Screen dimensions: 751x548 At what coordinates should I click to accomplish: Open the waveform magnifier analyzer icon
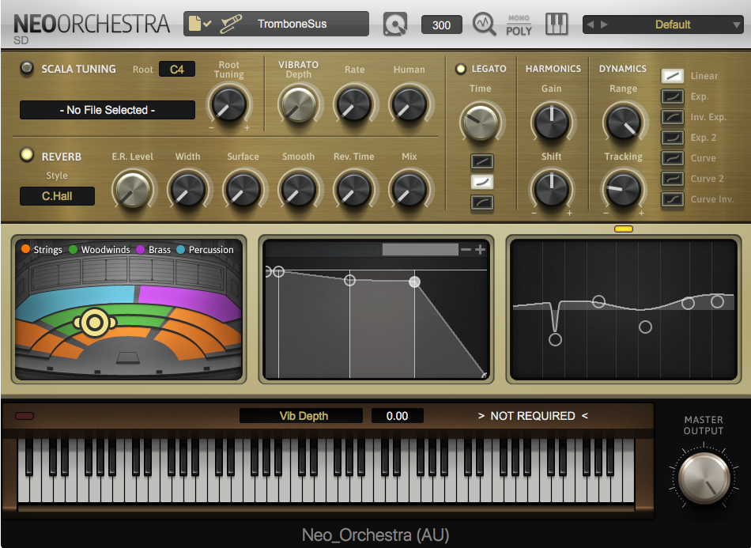tap(485, 24)
